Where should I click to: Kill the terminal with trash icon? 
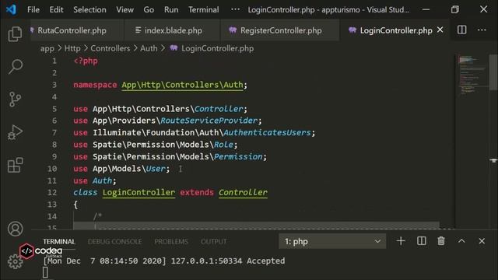pos(441,241)
